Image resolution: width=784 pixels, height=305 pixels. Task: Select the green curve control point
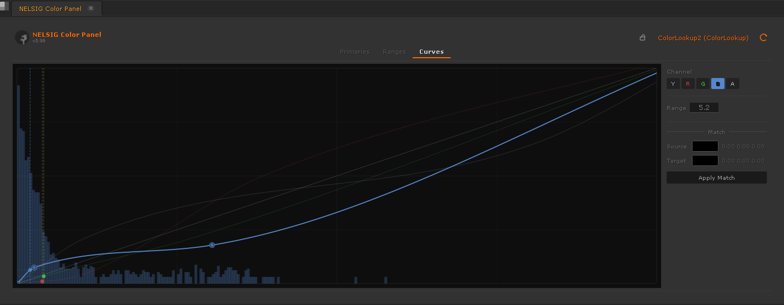[44, 276]
